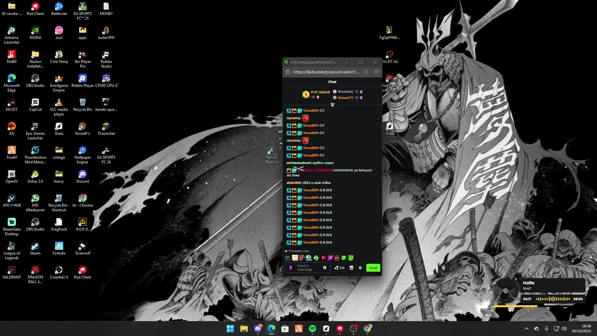Open File Explorer from taskbar

[x=244, y=329]
